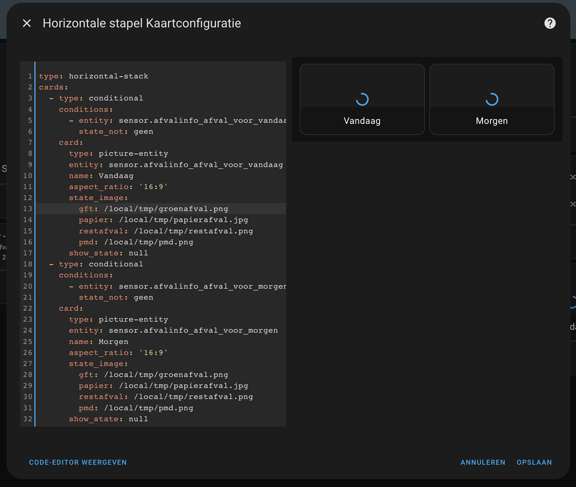Screen dimensions: 576x487
Task: Save the card with Opslaan
Action: tap(534, 462)
